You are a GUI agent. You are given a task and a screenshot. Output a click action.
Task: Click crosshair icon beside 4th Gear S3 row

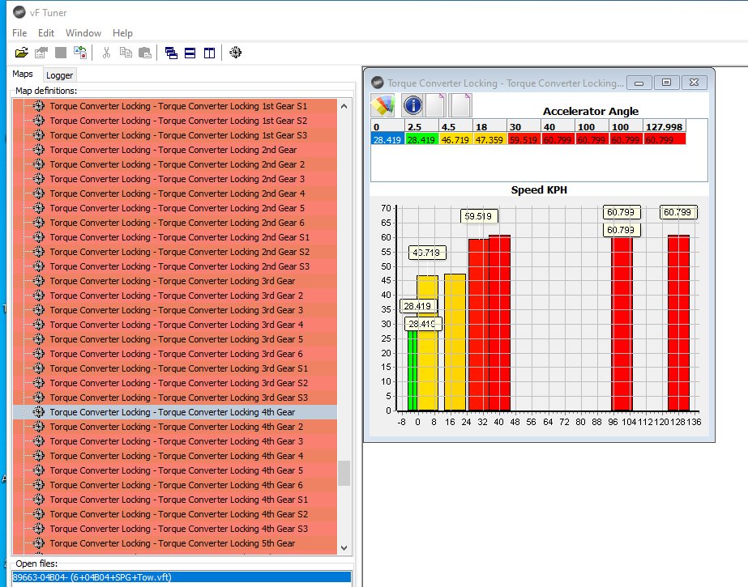click(x=39, y=529)
